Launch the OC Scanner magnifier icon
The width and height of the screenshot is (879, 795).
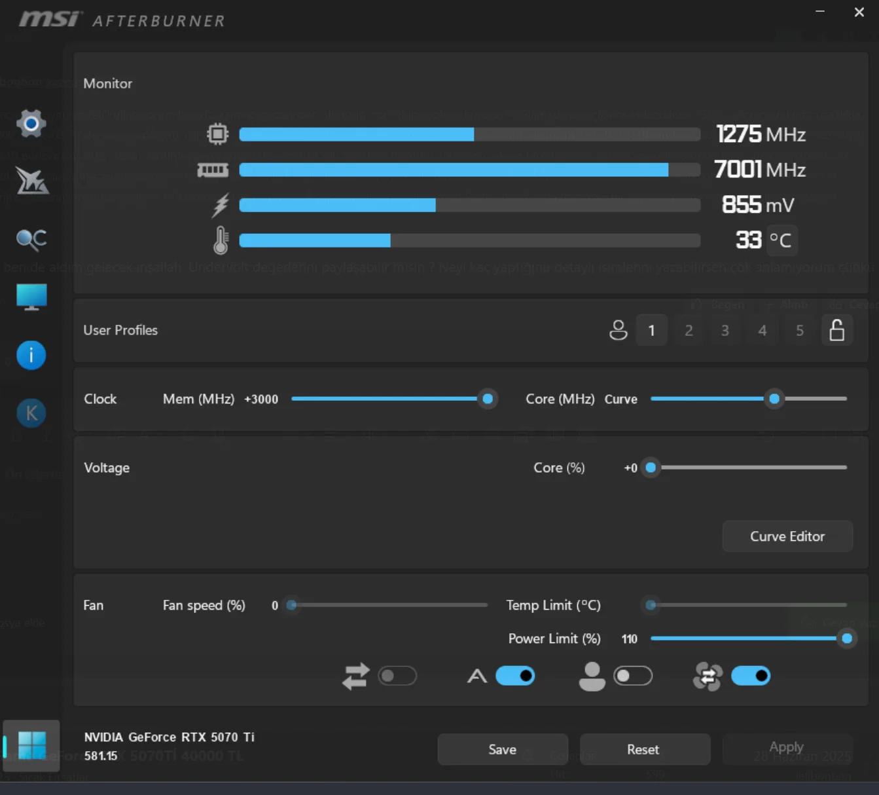click(x=31, y=239)
